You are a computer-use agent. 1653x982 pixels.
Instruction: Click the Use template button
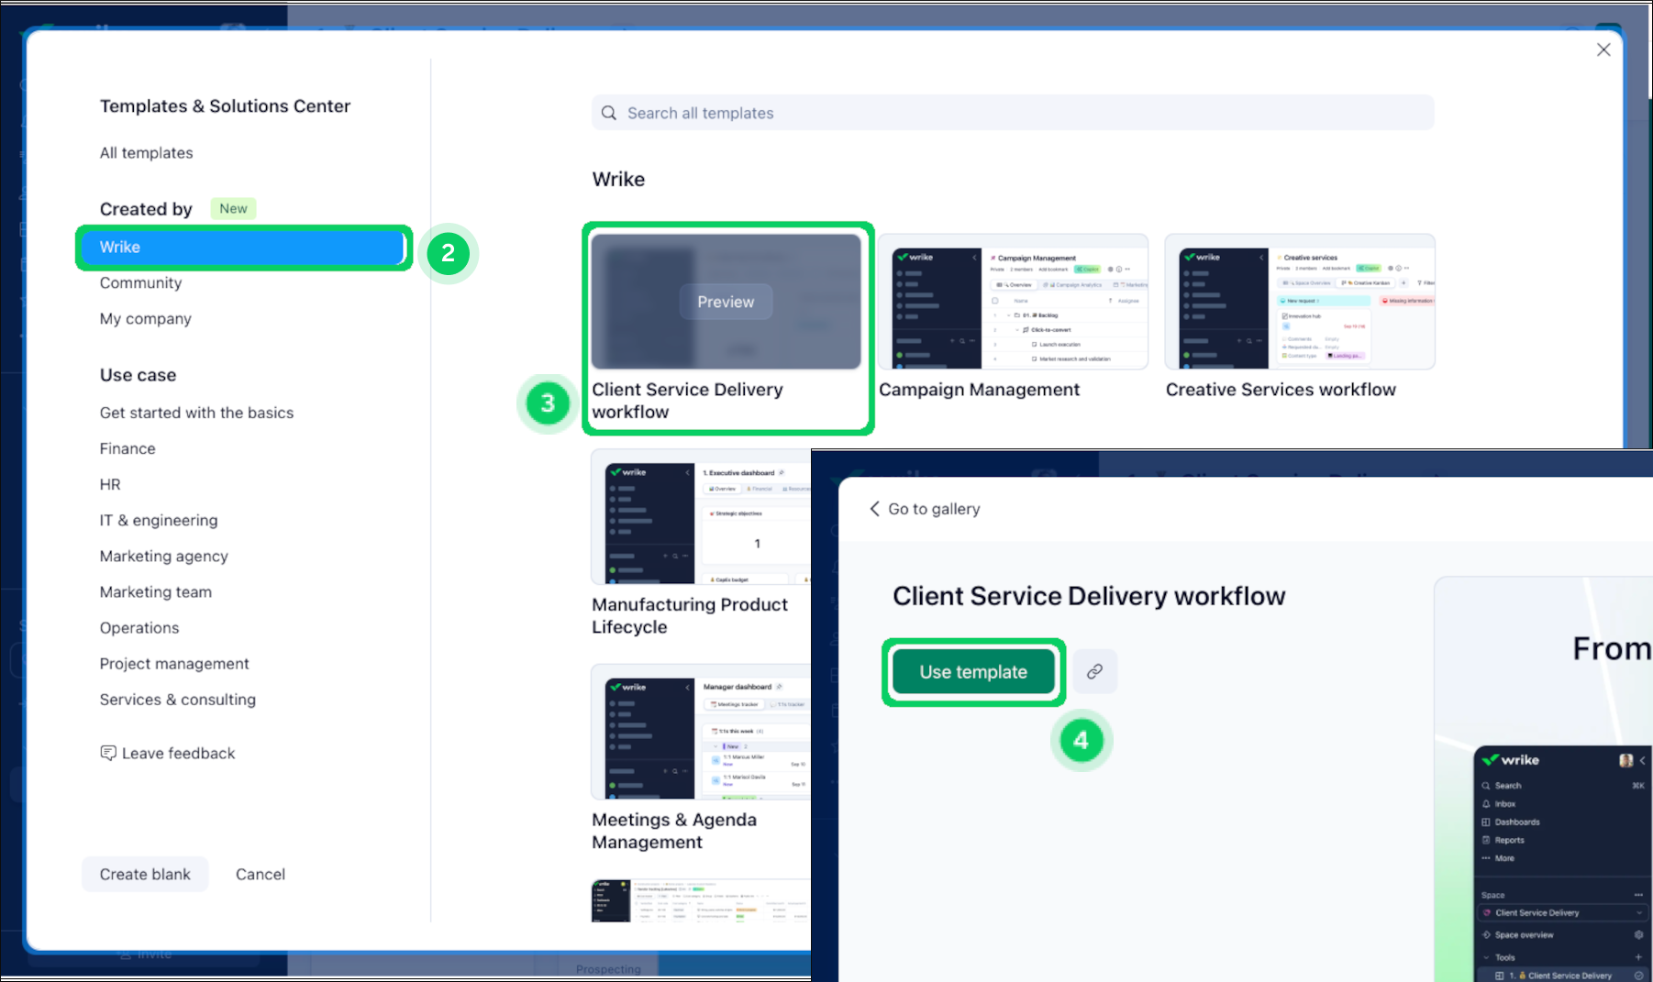tap(972, 672)
